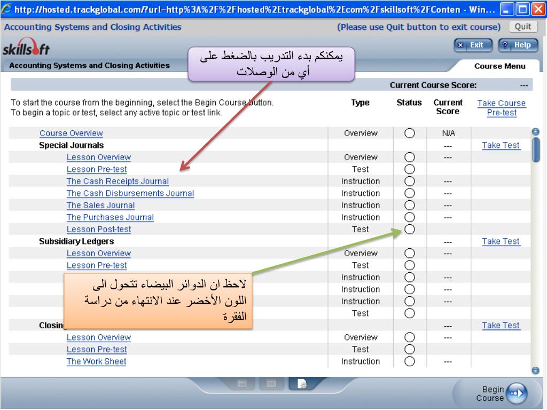Image resolution: width=547 pixels, height=410 pixels.
Task: Click the Instruction type for Purchases Journal
Action: pyautogui.click(x=361, y=217)
